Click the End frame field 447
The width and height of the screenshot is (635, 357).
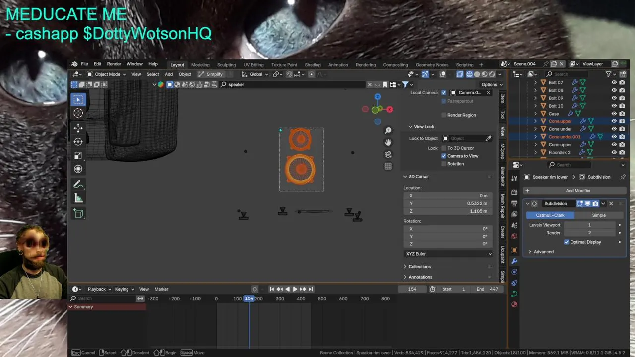point(487,289)
